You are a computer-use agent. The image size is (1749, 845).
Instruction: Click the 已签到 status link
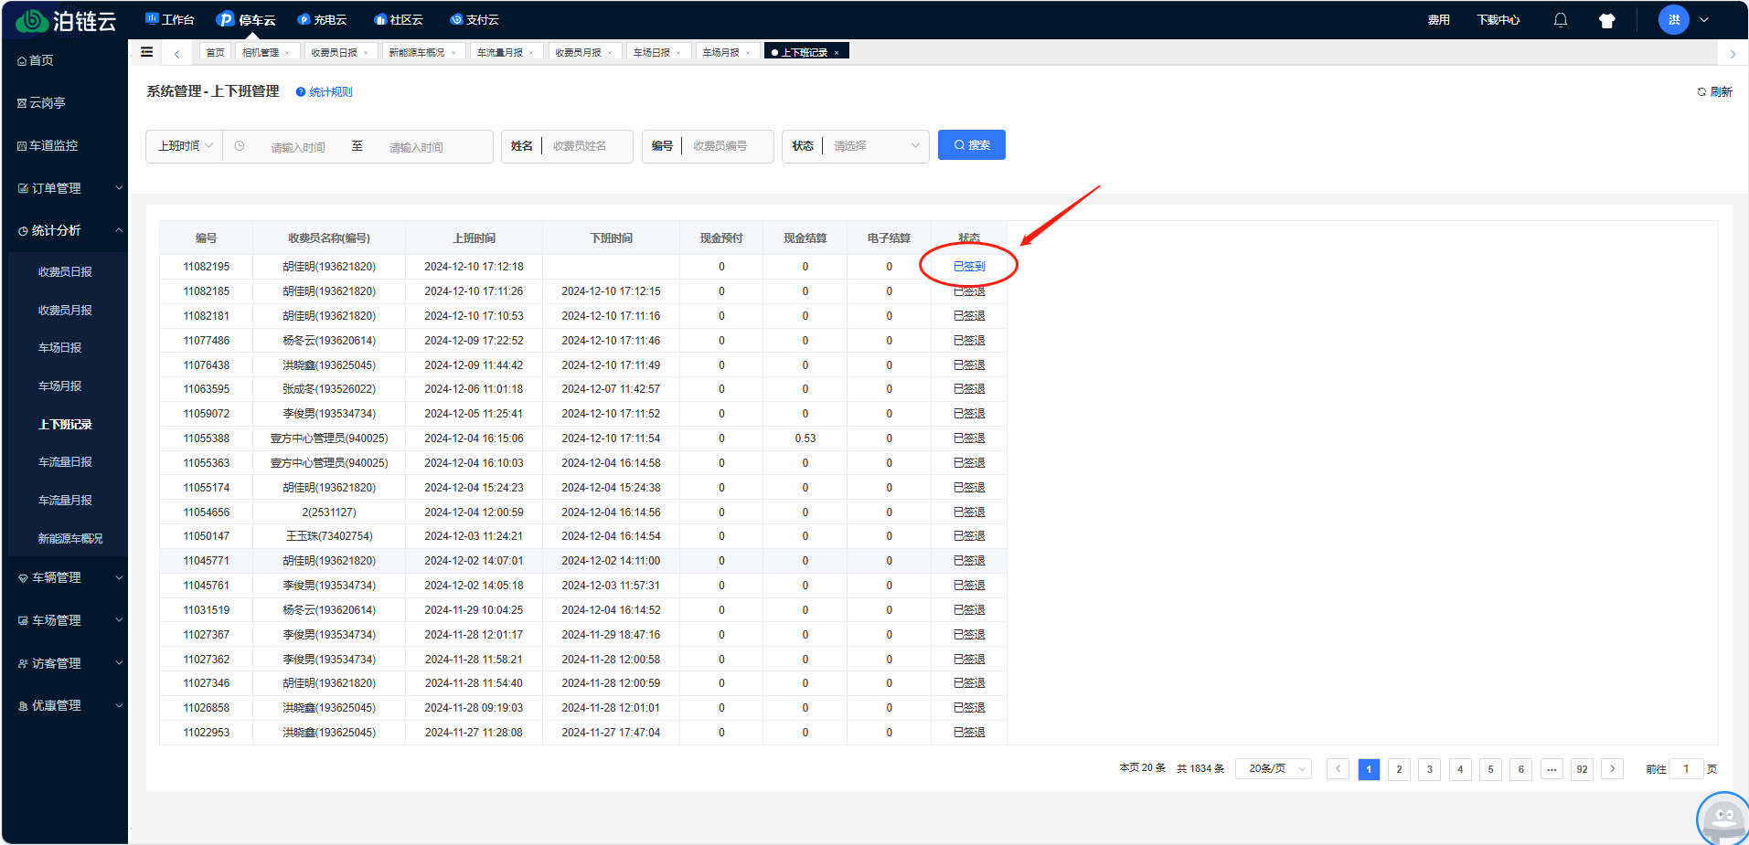(969, 267)
